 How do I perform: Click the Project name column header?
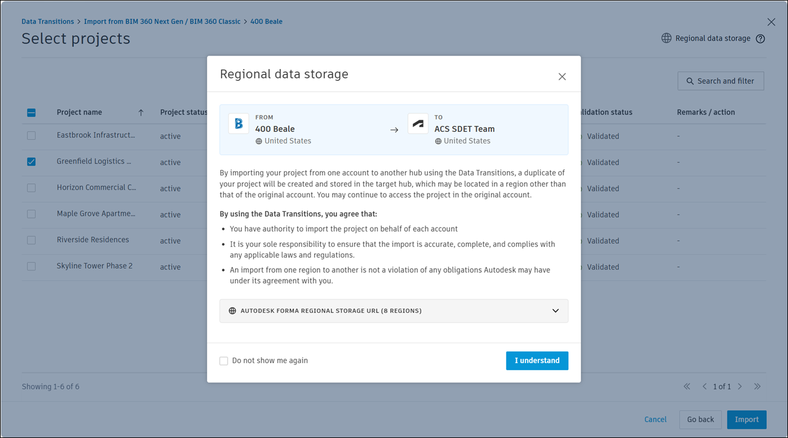(79, 113)
